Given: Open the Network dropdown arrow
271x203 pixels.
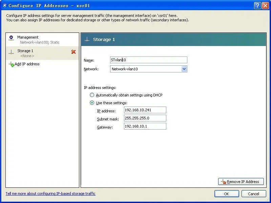Looking at the screenshot, I should coord(184,69).
